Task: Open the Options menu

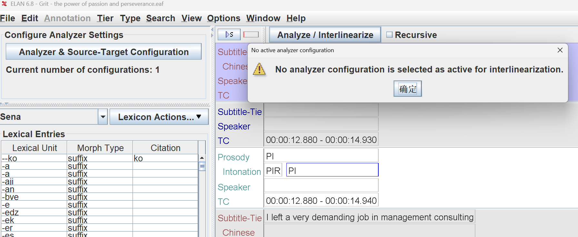Action: coord(224,18)
